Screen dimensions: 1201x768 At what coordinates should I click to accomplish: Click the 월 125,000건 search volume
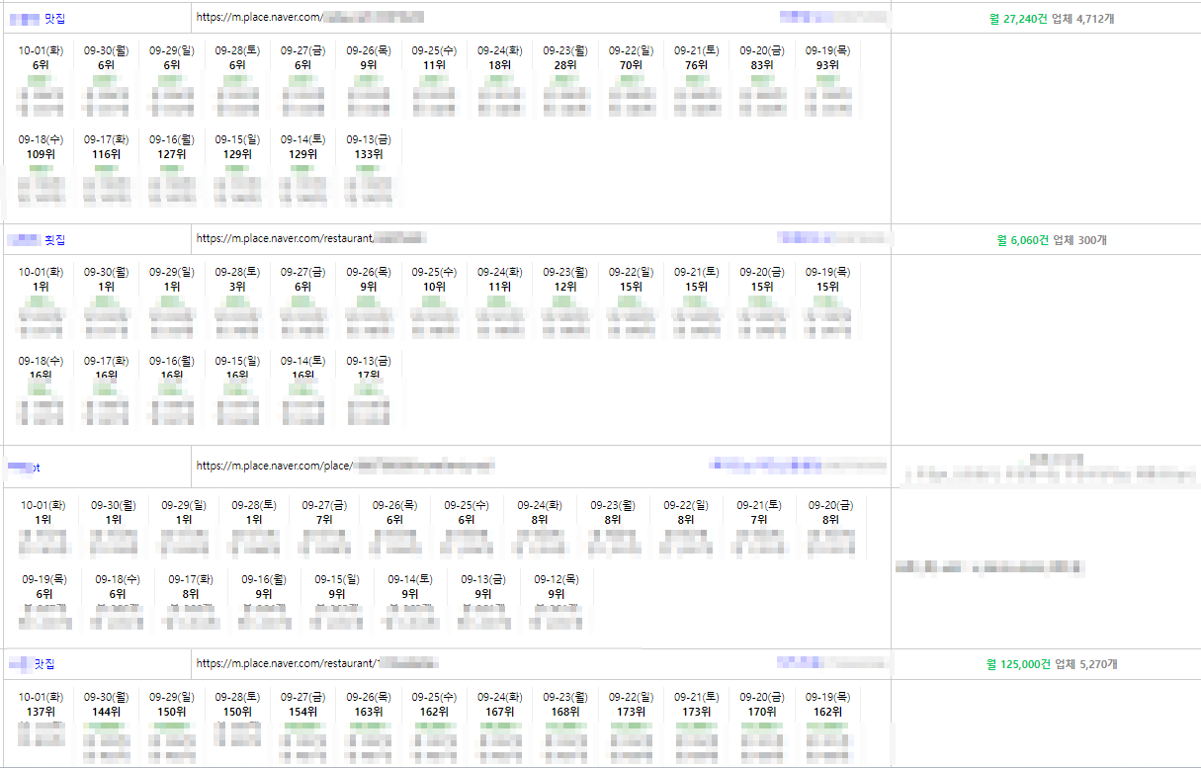pyautogui.click(x=1018, y=664)
